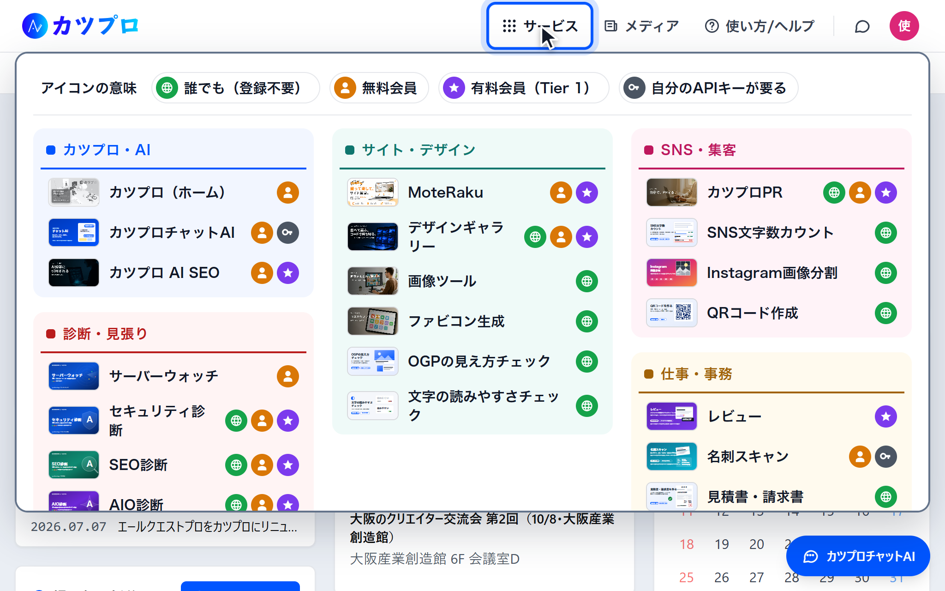Click member icon beside カツプロ（ホーム）
The height and width of the screenshot is (591, 945).
coord(288,193)
